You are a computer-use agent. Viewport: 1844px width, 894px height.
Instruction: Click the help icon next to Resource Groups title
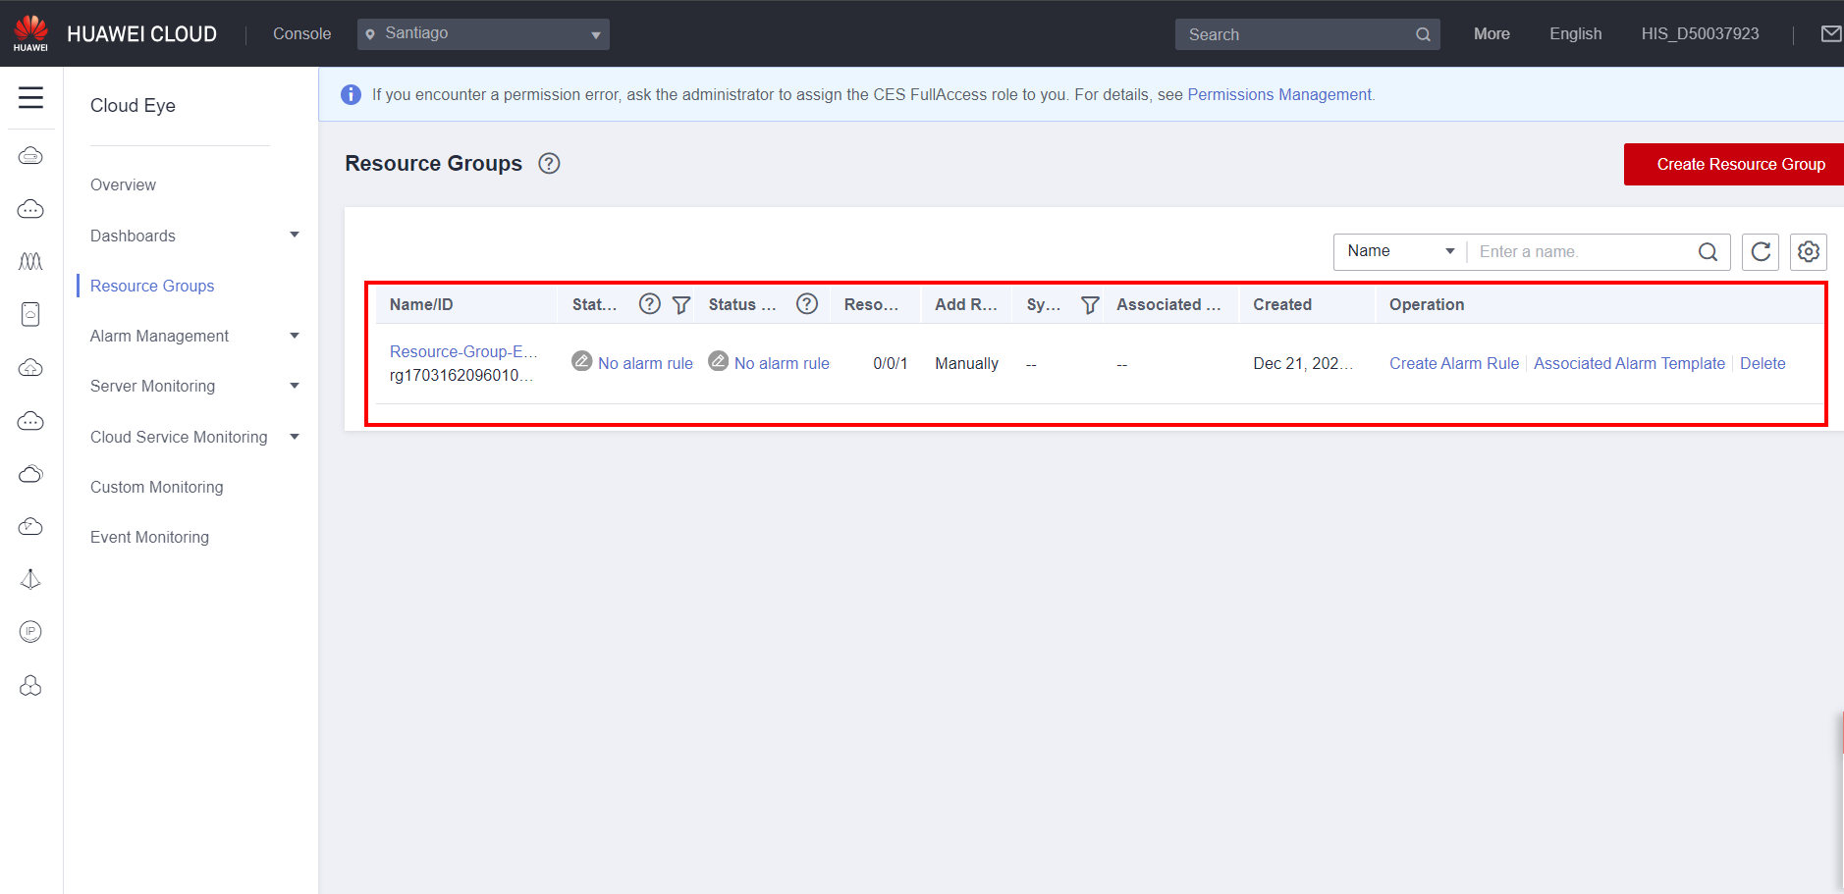[x=549, y=164]
